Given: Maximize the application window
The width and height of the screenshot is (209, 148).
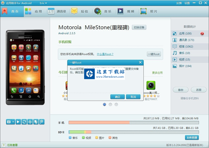Looking at the screenshot, I should pyautogui.click(x=200, y=3).
